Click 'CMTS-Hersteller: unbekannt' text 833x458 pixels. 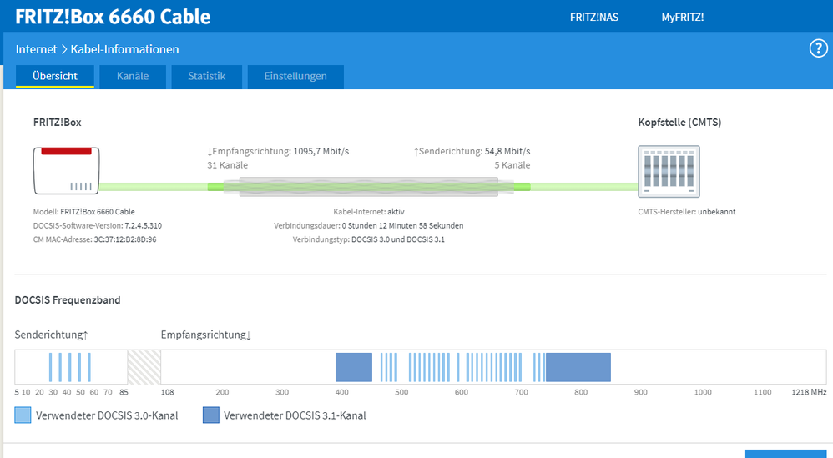(687, 211)
